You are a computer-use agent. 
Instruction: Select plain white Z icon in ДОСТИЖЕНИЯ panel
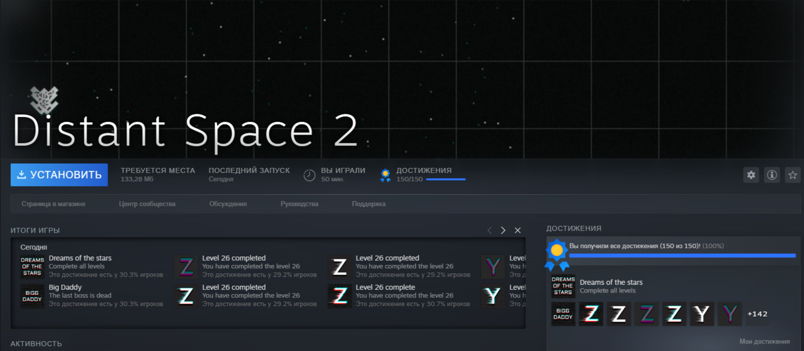coord(619,314)
